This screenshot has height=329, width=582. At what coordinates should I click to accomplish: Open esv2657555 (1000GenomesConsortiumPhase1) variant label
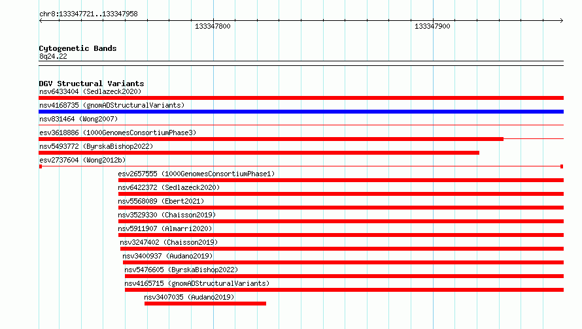[196, 174]
